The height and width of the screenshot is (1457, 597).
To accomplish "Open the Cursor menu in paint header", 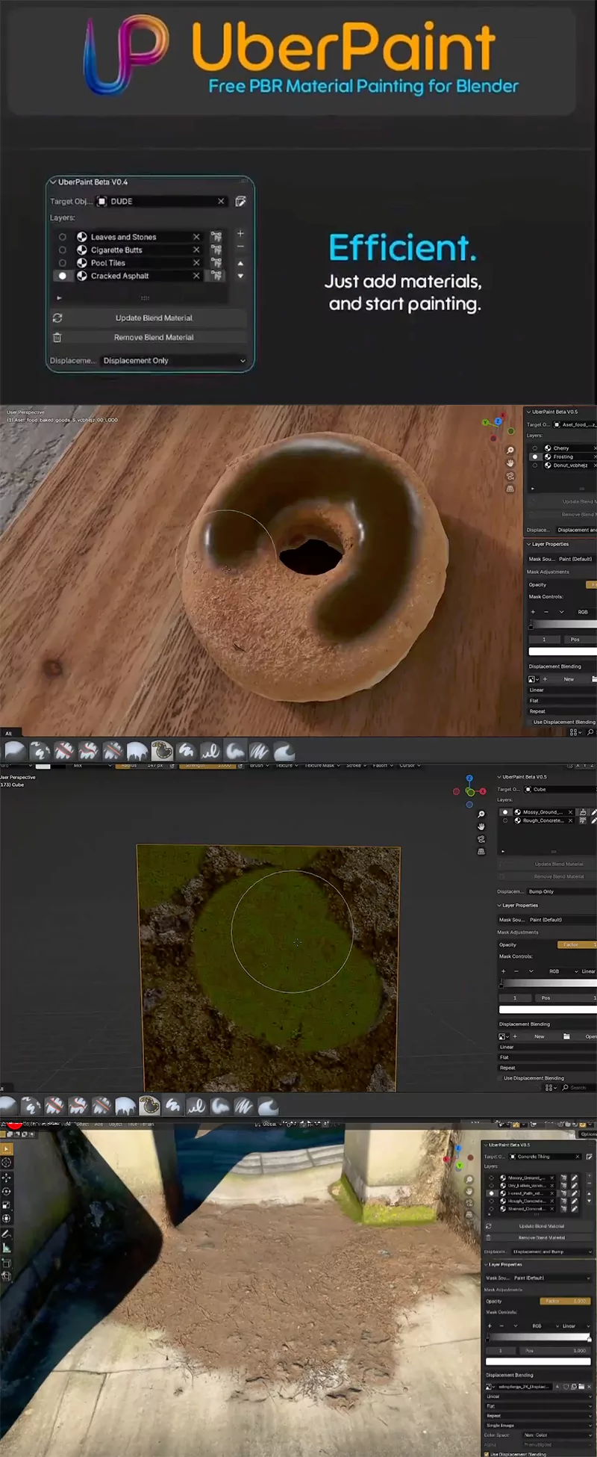I will pos(410,765).
